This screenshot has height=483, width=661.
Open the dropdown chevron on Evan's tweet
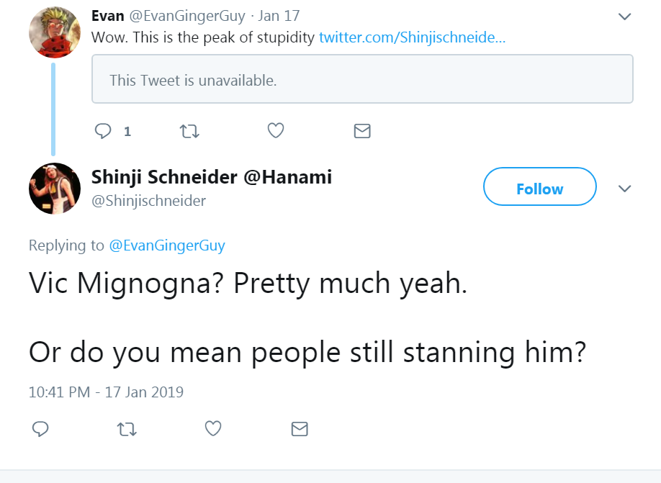pyautogui.click(x=624, y=17)
